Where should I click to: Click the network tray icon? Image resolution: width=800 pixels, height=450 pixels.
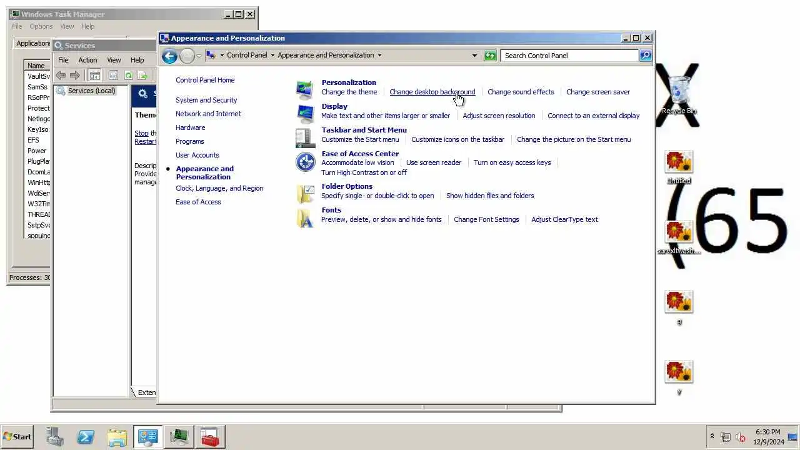[x=726, y=437]
